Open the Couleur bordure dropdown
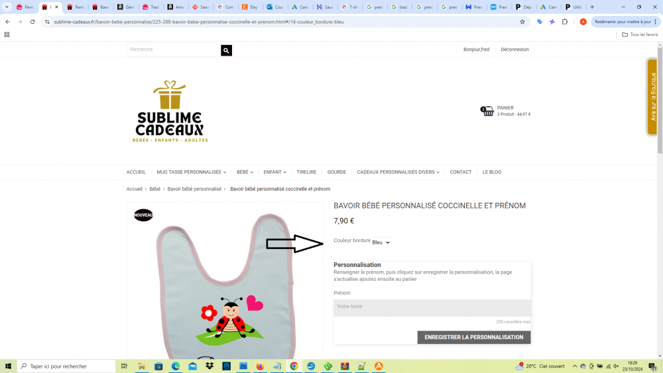 pos(381,242)
